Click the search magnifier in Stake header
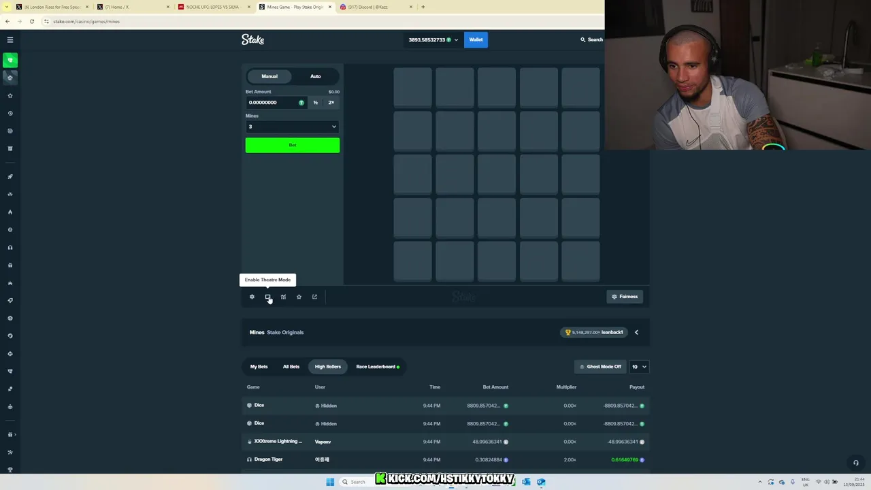The height and width of the screenshot is (490, 871). [582, 39]
